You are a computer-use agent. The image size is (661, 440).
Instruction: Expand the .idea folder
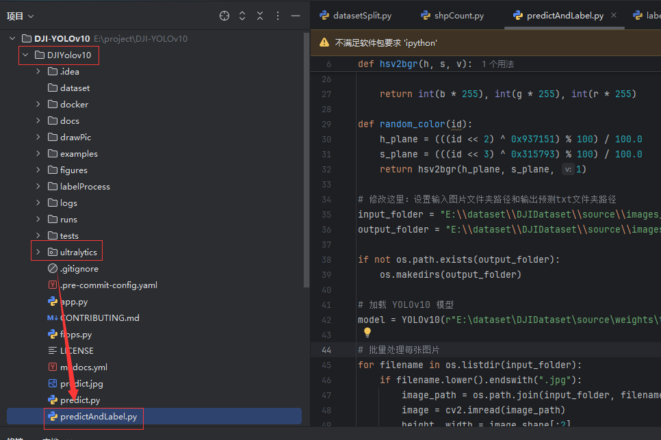click(x=38, y=71)
